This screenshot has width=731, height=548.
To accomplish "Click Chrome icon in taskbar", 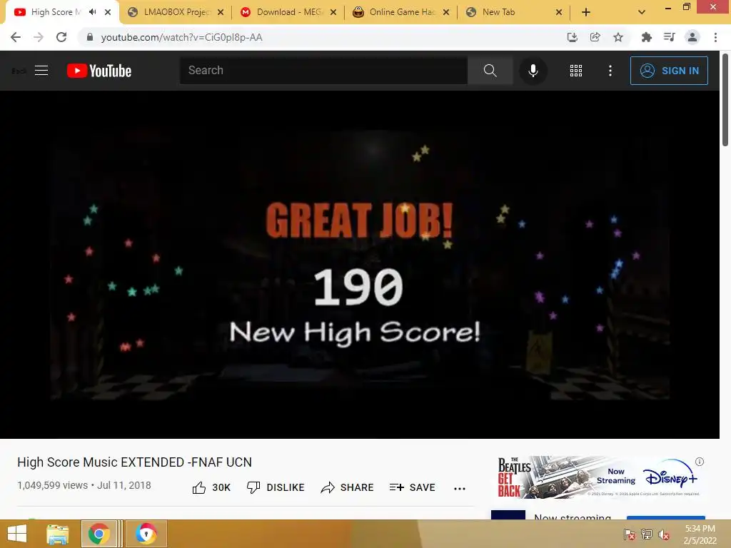I will pyautogui.click(x=99, y=534).
